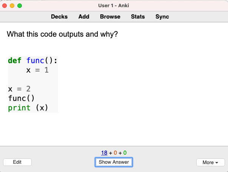Expand the More dropdown menu

pyautogui.click(x=210, y=163)
